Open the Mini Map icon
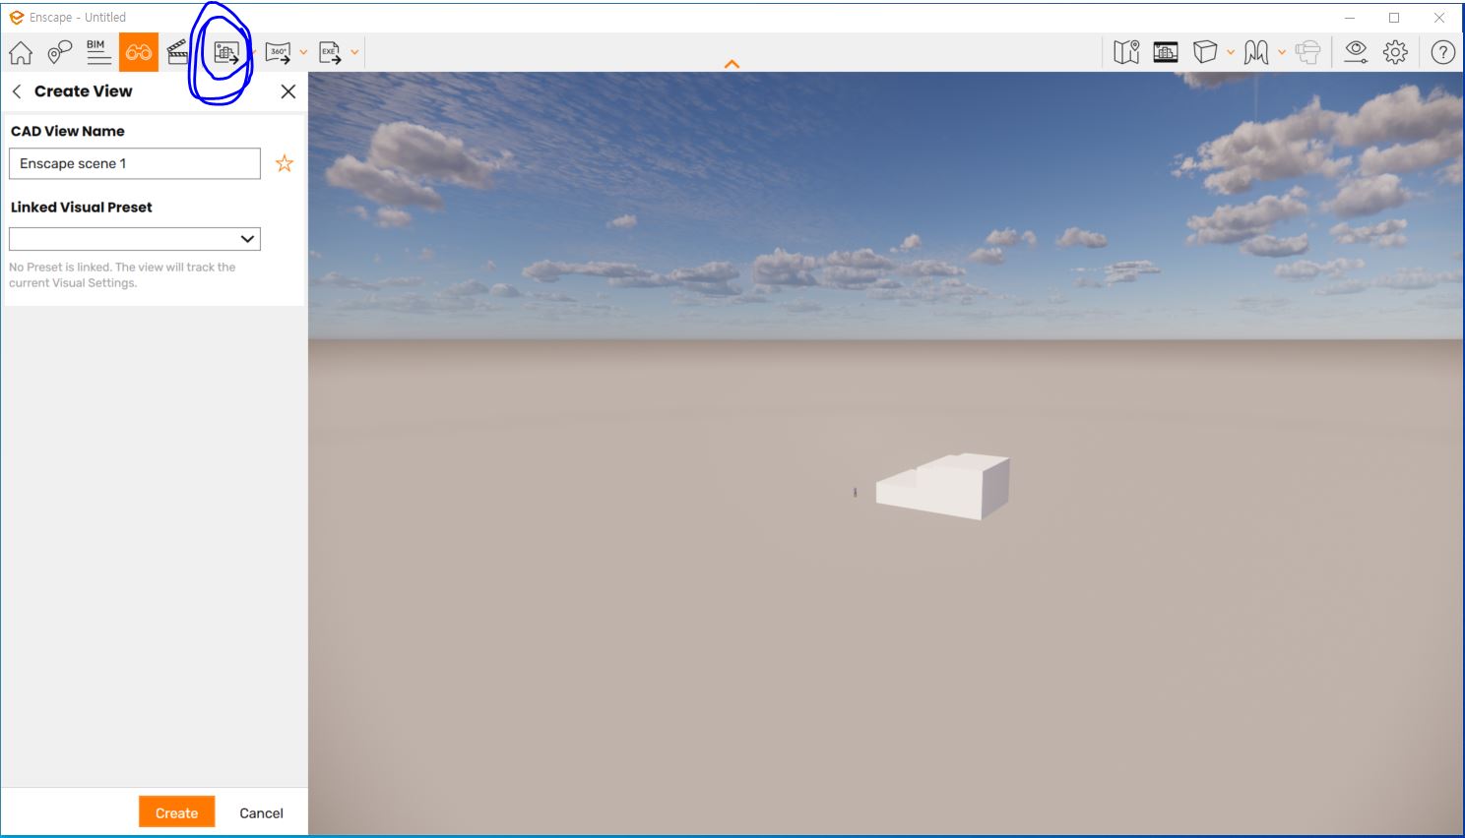This screenshot has height=838, width=1465. [x=1126, y=52]
